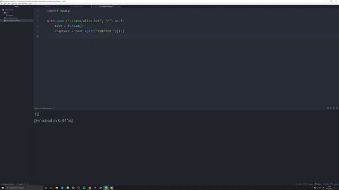Screen dimensions: 339x190
Task: Click line number 6 in gutter
Action: [x=38, y=36]
